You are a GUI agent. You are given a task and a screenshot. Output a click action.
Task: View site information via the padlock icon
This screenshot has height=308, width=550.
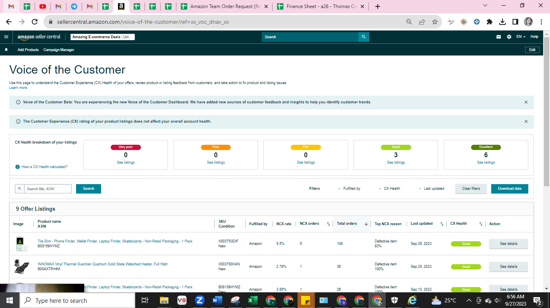click(x=51, y=22)
